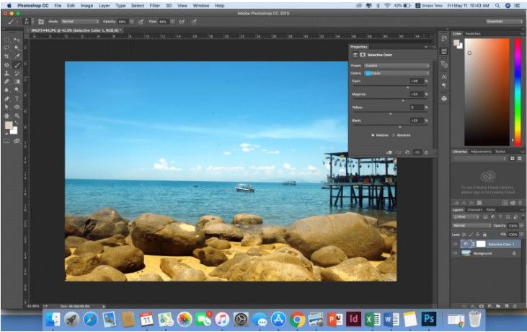Select the Path Selection arrow tool
527x332 pixels.
pyautogui.click(x=6, y=107)
